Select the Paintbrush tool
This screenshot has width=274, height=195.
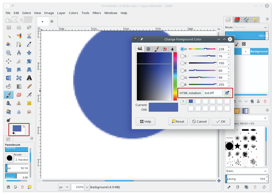(9, 95)
